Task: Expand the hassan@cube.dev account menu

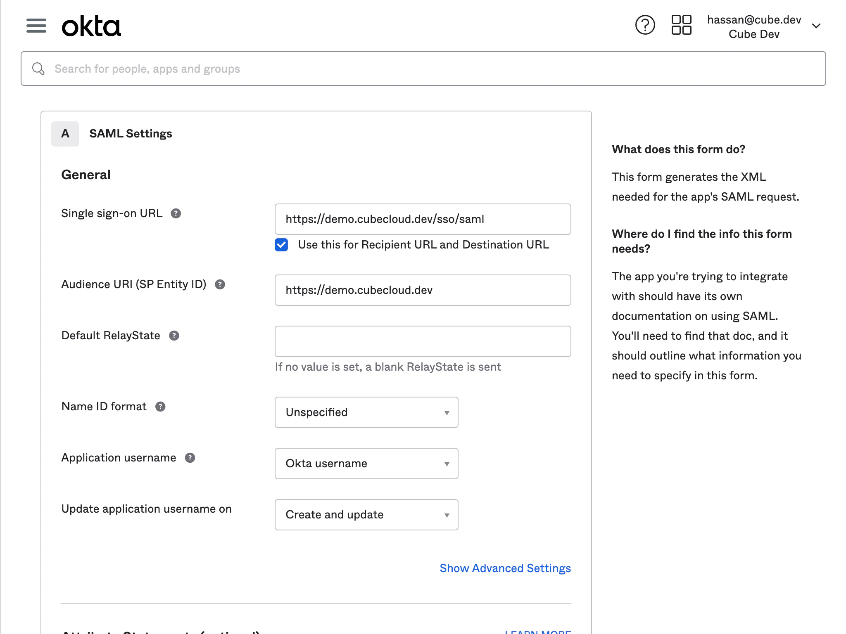Action: coord(816,26)
